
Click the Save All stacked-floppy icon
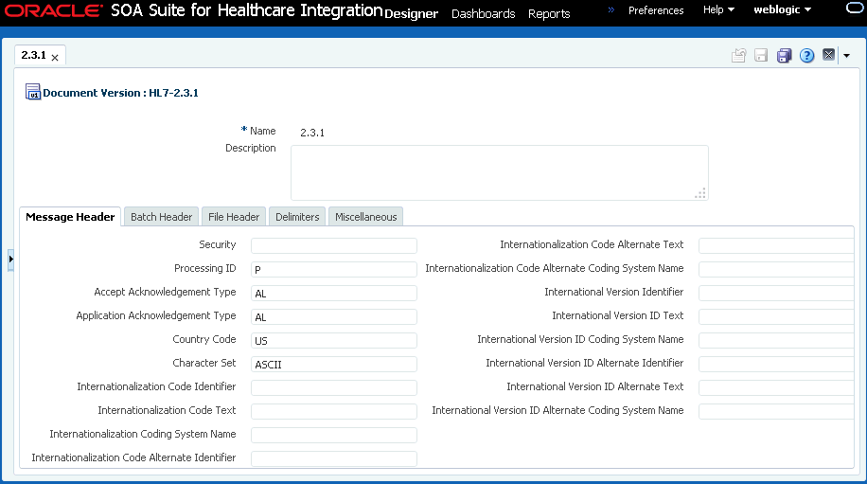click(x=784, y=55)
